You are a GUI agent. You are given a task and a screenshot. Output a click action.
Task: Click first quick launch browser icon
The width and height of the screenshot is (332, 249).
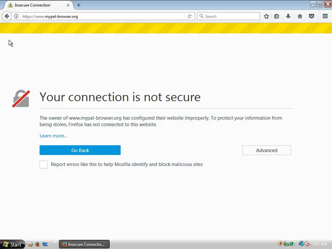click(30, 244)
